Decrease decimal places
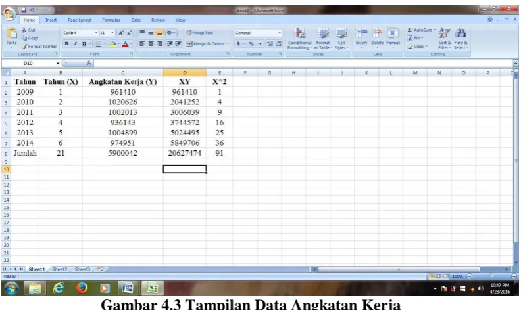Viewport: 523px width, 310px height. 278,43
